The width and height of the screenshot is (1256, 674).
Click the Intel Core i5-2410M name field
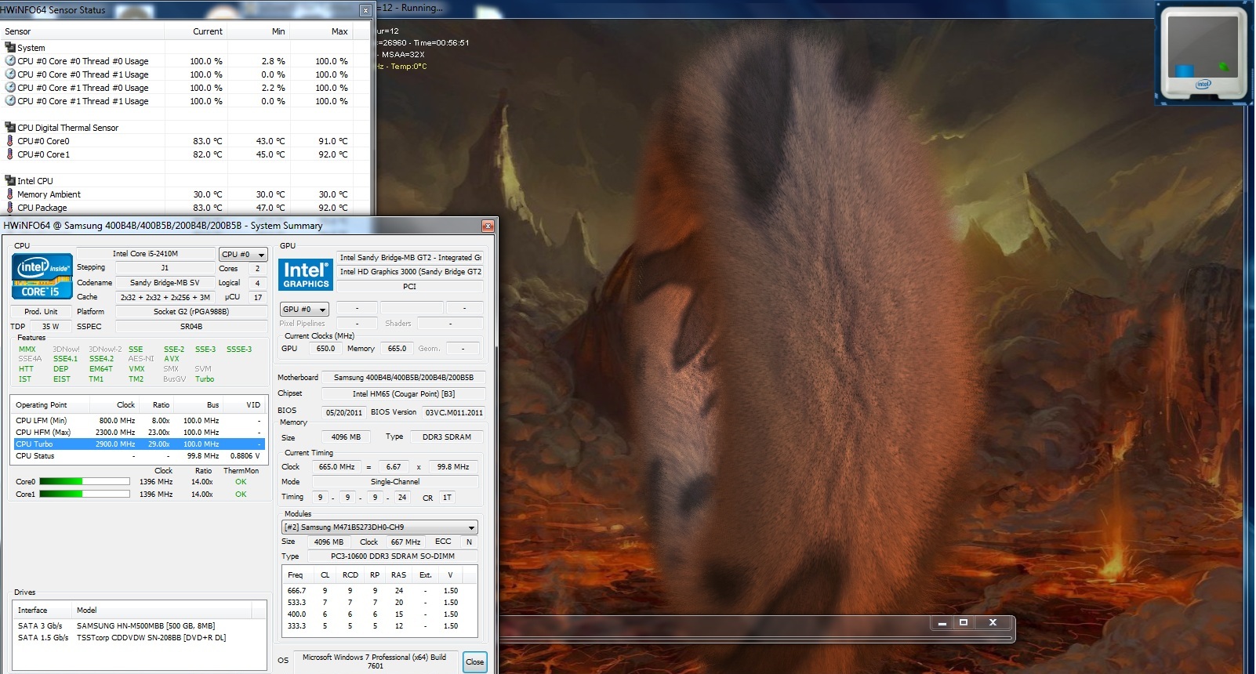coord(145,254)
